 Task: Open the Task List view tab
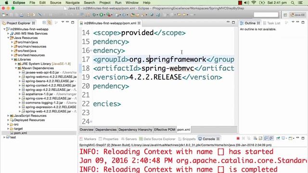[x=271, y=23]
